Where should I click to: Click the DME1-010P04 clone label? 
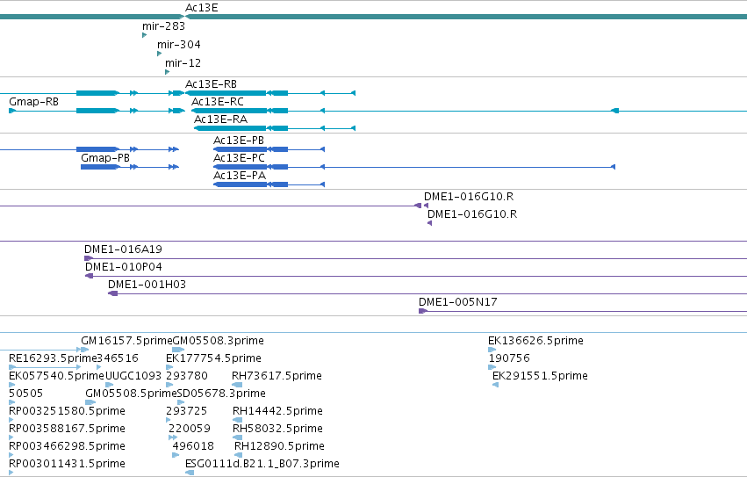124,267
